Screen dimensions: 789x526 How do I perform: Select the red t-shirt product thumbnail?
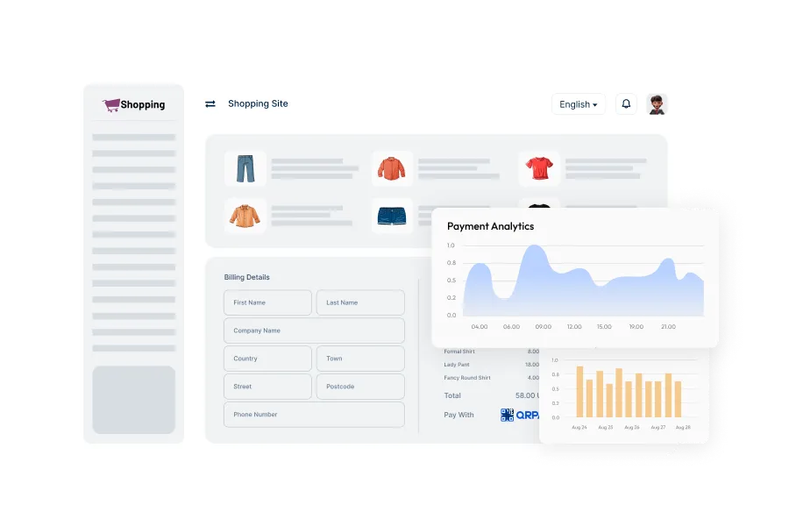[x=538, y=168]
